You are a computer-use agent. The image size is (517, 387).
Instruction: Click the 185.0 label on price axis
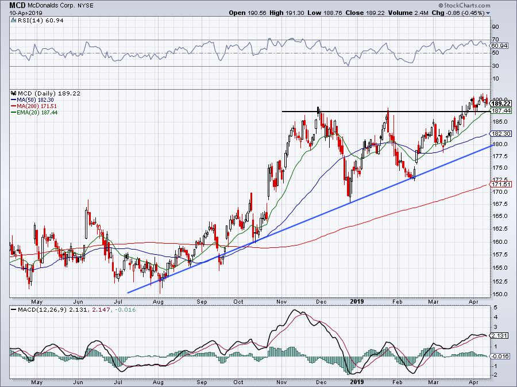tap(500, 122)
